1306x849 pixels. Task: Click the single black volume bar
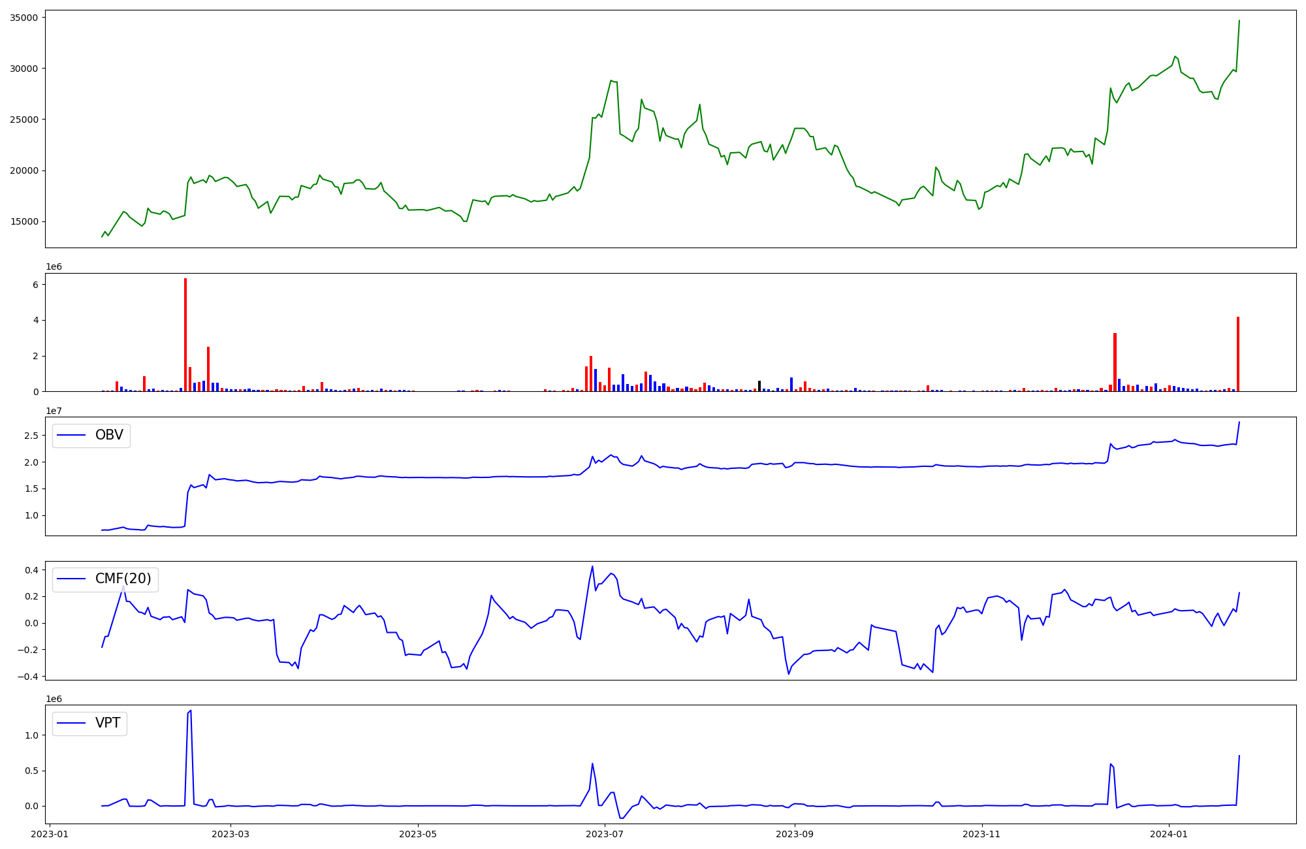(759, 386)
